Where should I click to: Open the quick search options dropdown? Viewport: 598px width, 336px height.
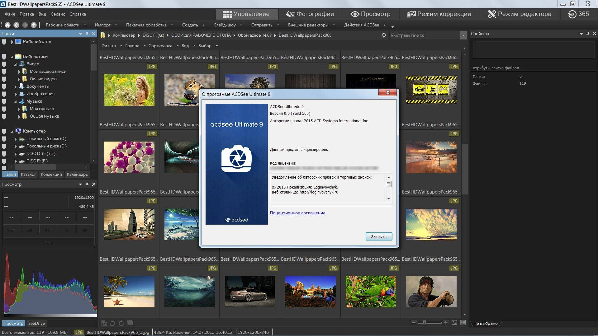coord(463,35)
